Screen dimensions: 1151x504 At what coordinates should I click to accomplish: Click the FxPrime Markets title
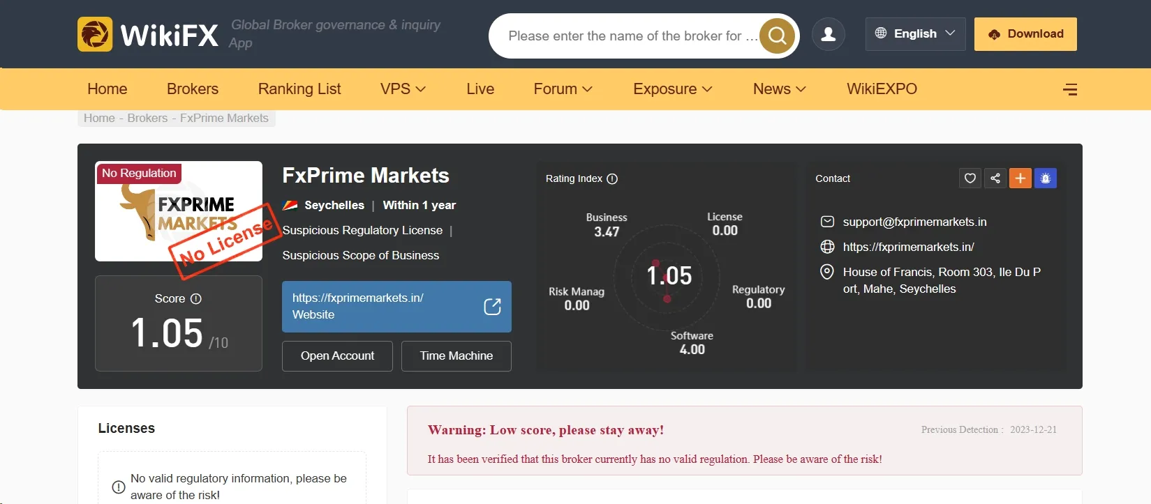pos(366,176)
